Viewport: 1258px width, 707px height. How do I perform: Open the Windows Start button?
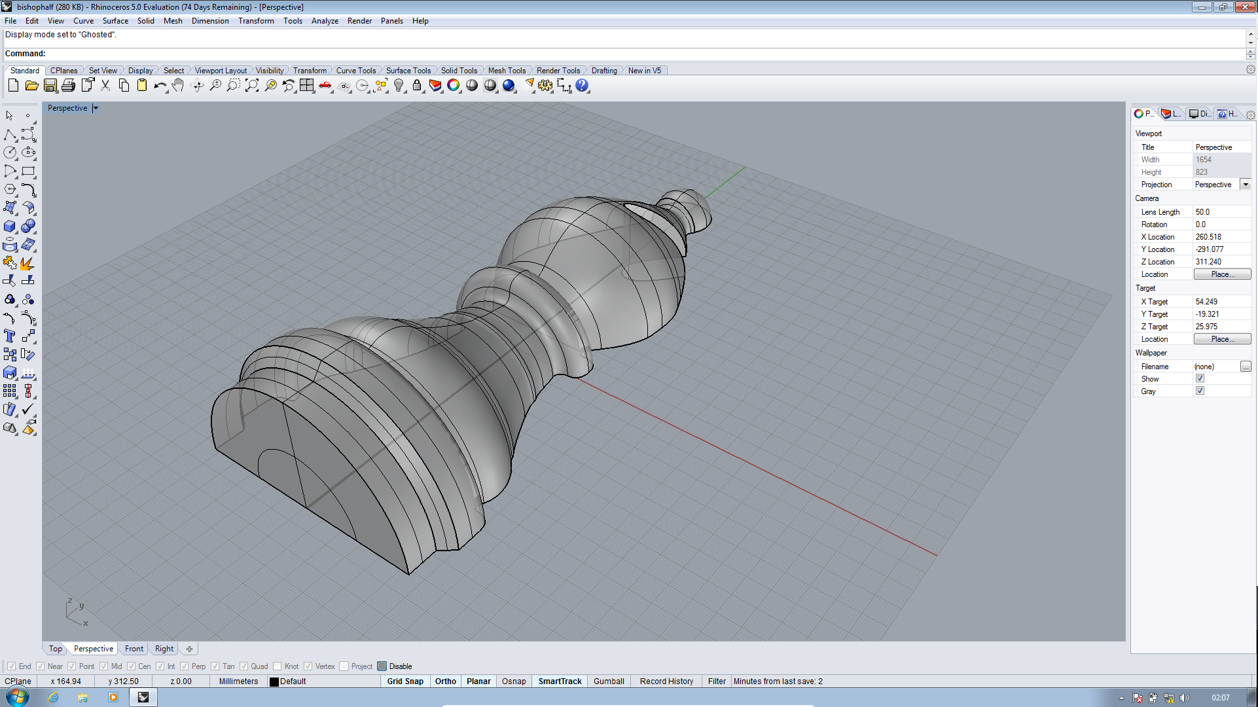[x=18, y=697]
